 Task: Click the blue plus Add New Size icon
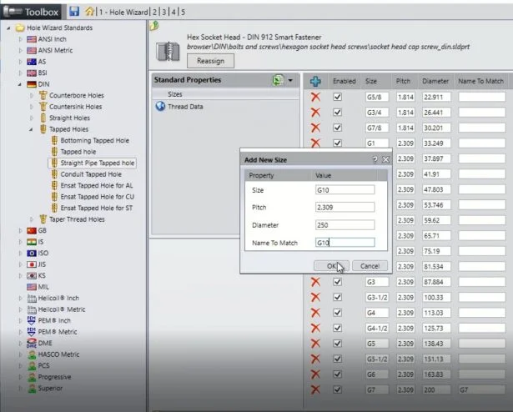[x=315, y=82]
